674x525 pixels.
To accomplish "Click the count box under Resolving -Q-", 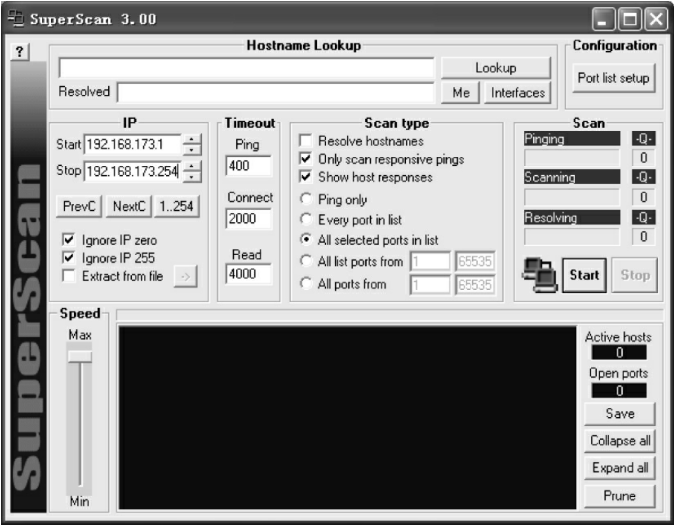I will (x=643, y=236).
